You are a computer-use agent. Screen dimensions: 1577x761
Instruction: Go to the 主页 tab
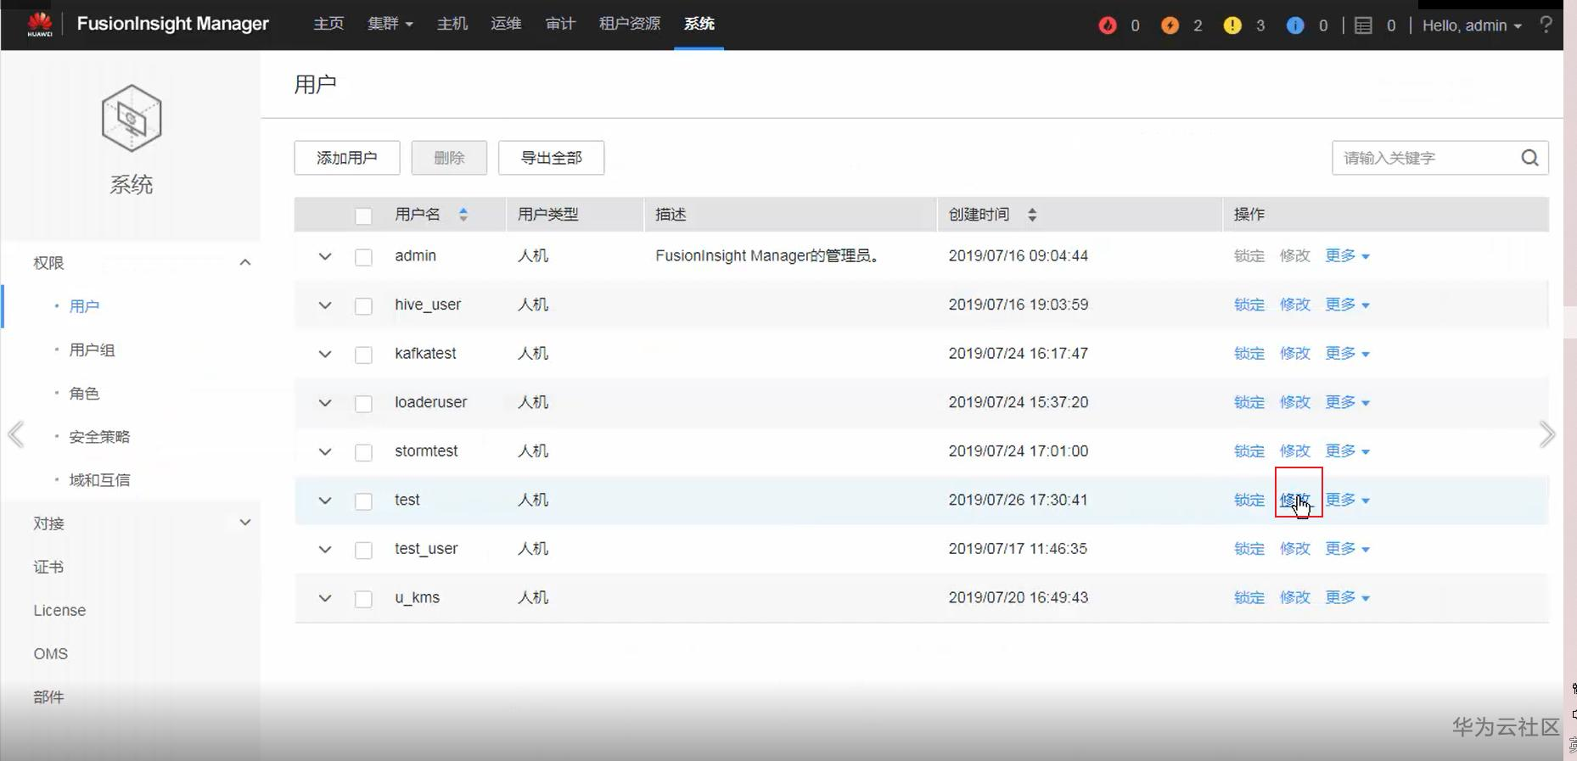click(x=328, y=24)
